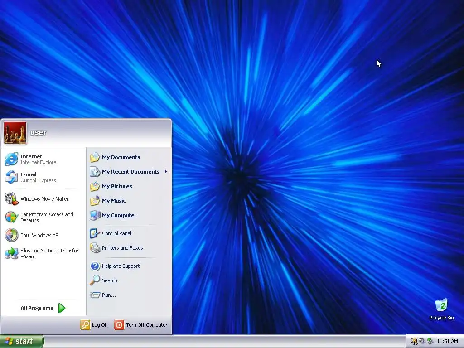Image resolution: width=464 pixels, height=348 pixels.
Task: Click the Files and Settings Transfer Wizard icon
Action: pyautogui.click(x=11, y=253)
